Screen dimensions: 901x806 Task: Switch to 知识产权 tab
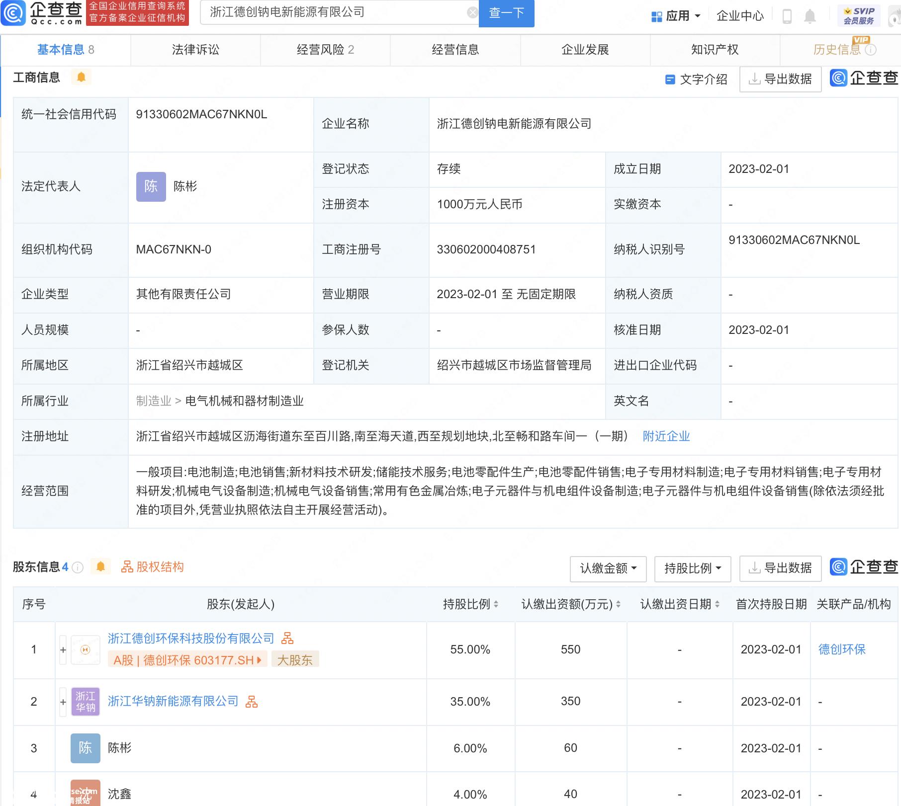pos(715,50)
